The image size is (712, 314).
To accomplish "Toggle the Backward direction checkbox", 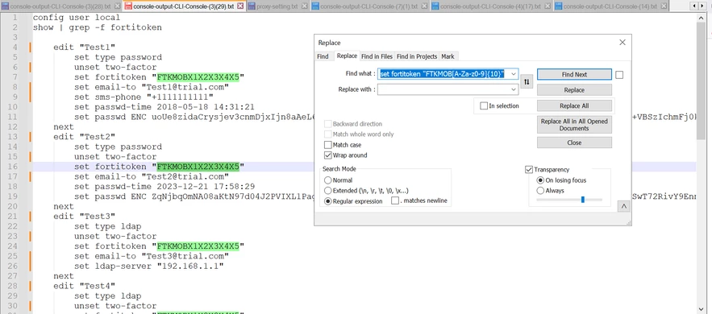I will [x=328, y=124].
